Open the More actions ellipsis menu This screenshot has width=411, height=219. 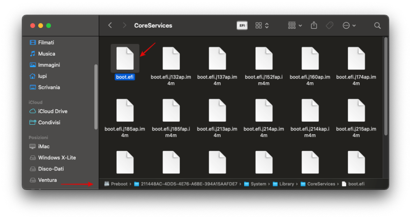click(x=349, y=26)
